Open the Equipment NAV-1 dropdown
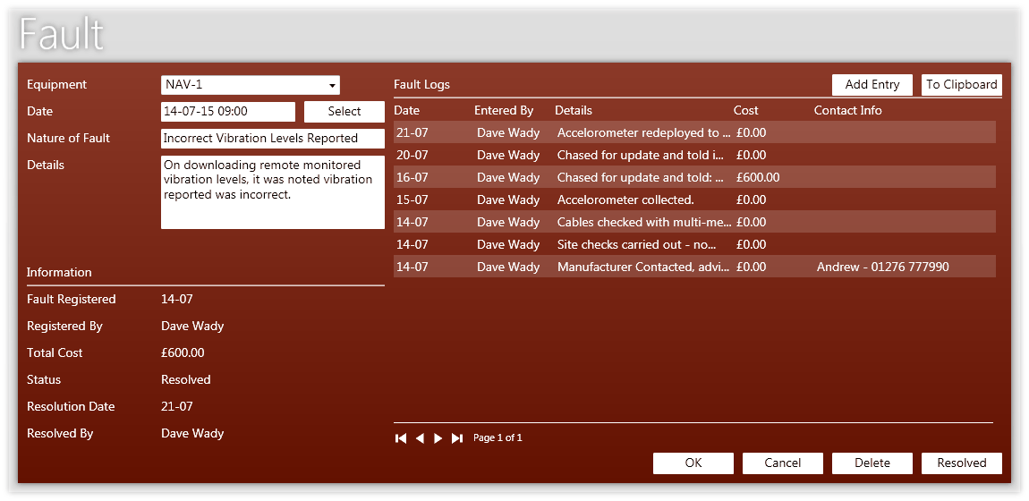 click(x=333, y=85)
